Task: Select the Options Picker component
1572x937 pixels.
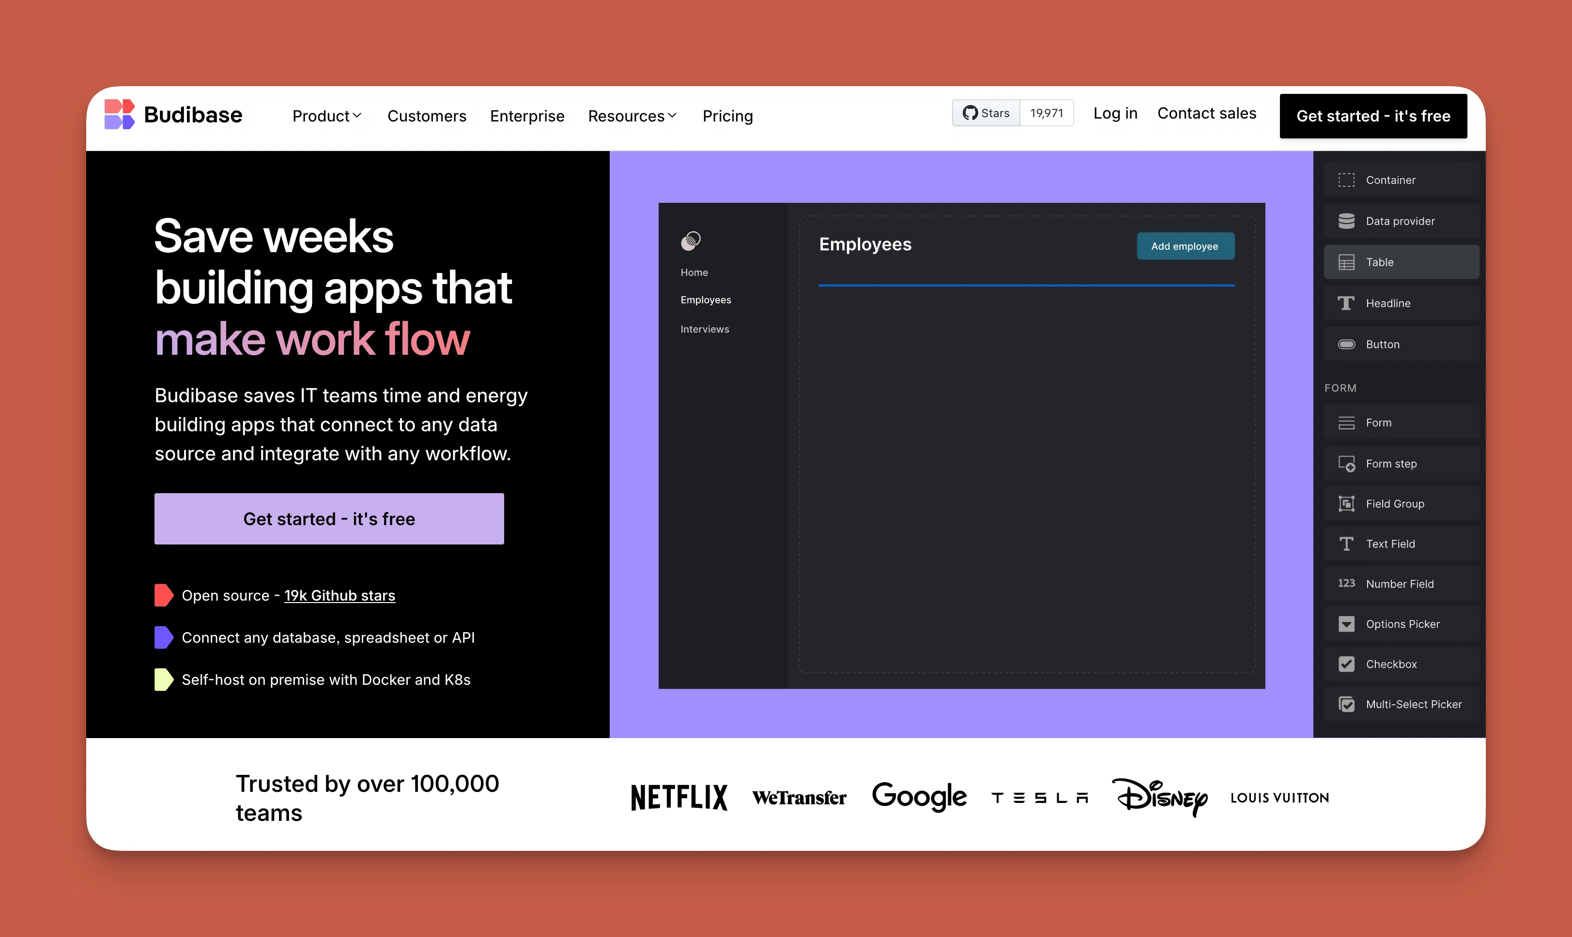Action: [1402, 624]
